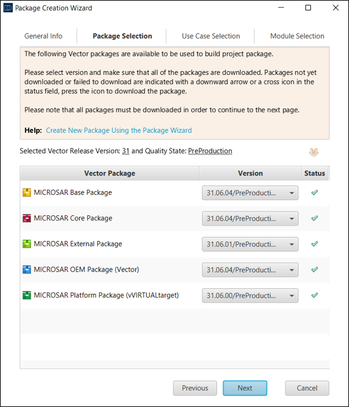
Task: Click the release version 31 link
Action: coord(126,151)
